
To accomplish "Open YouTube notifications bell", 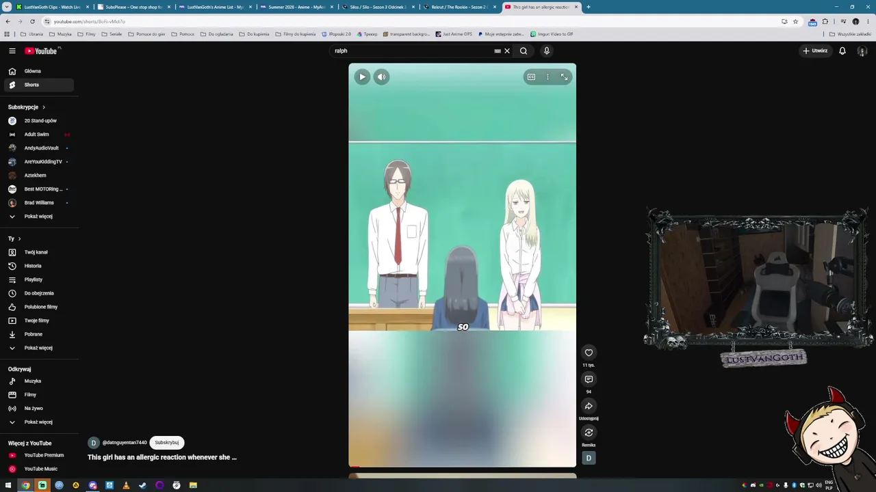I will [x=842, y=51].
